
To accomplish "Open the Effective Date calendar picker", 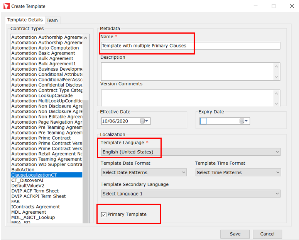I will [x=144, y=121].
